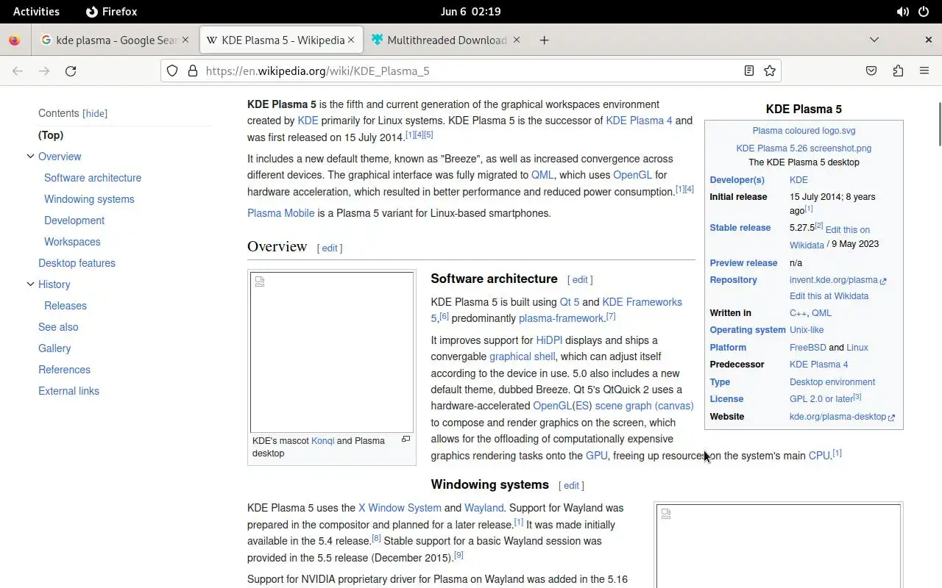Open the Wayland link
Viewport: 942px width, 588px height.
coord(484,508)
